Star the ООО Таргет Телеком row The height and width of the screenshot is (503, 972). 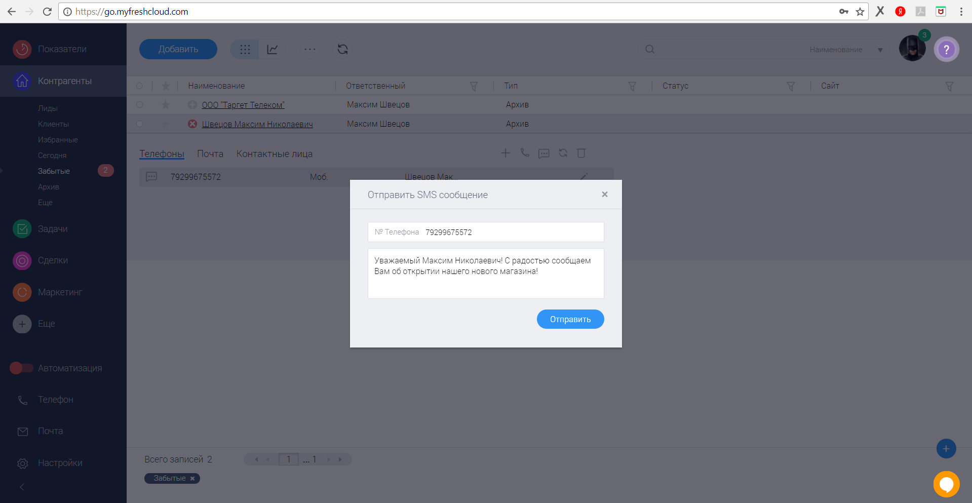[x=165, y=105]
